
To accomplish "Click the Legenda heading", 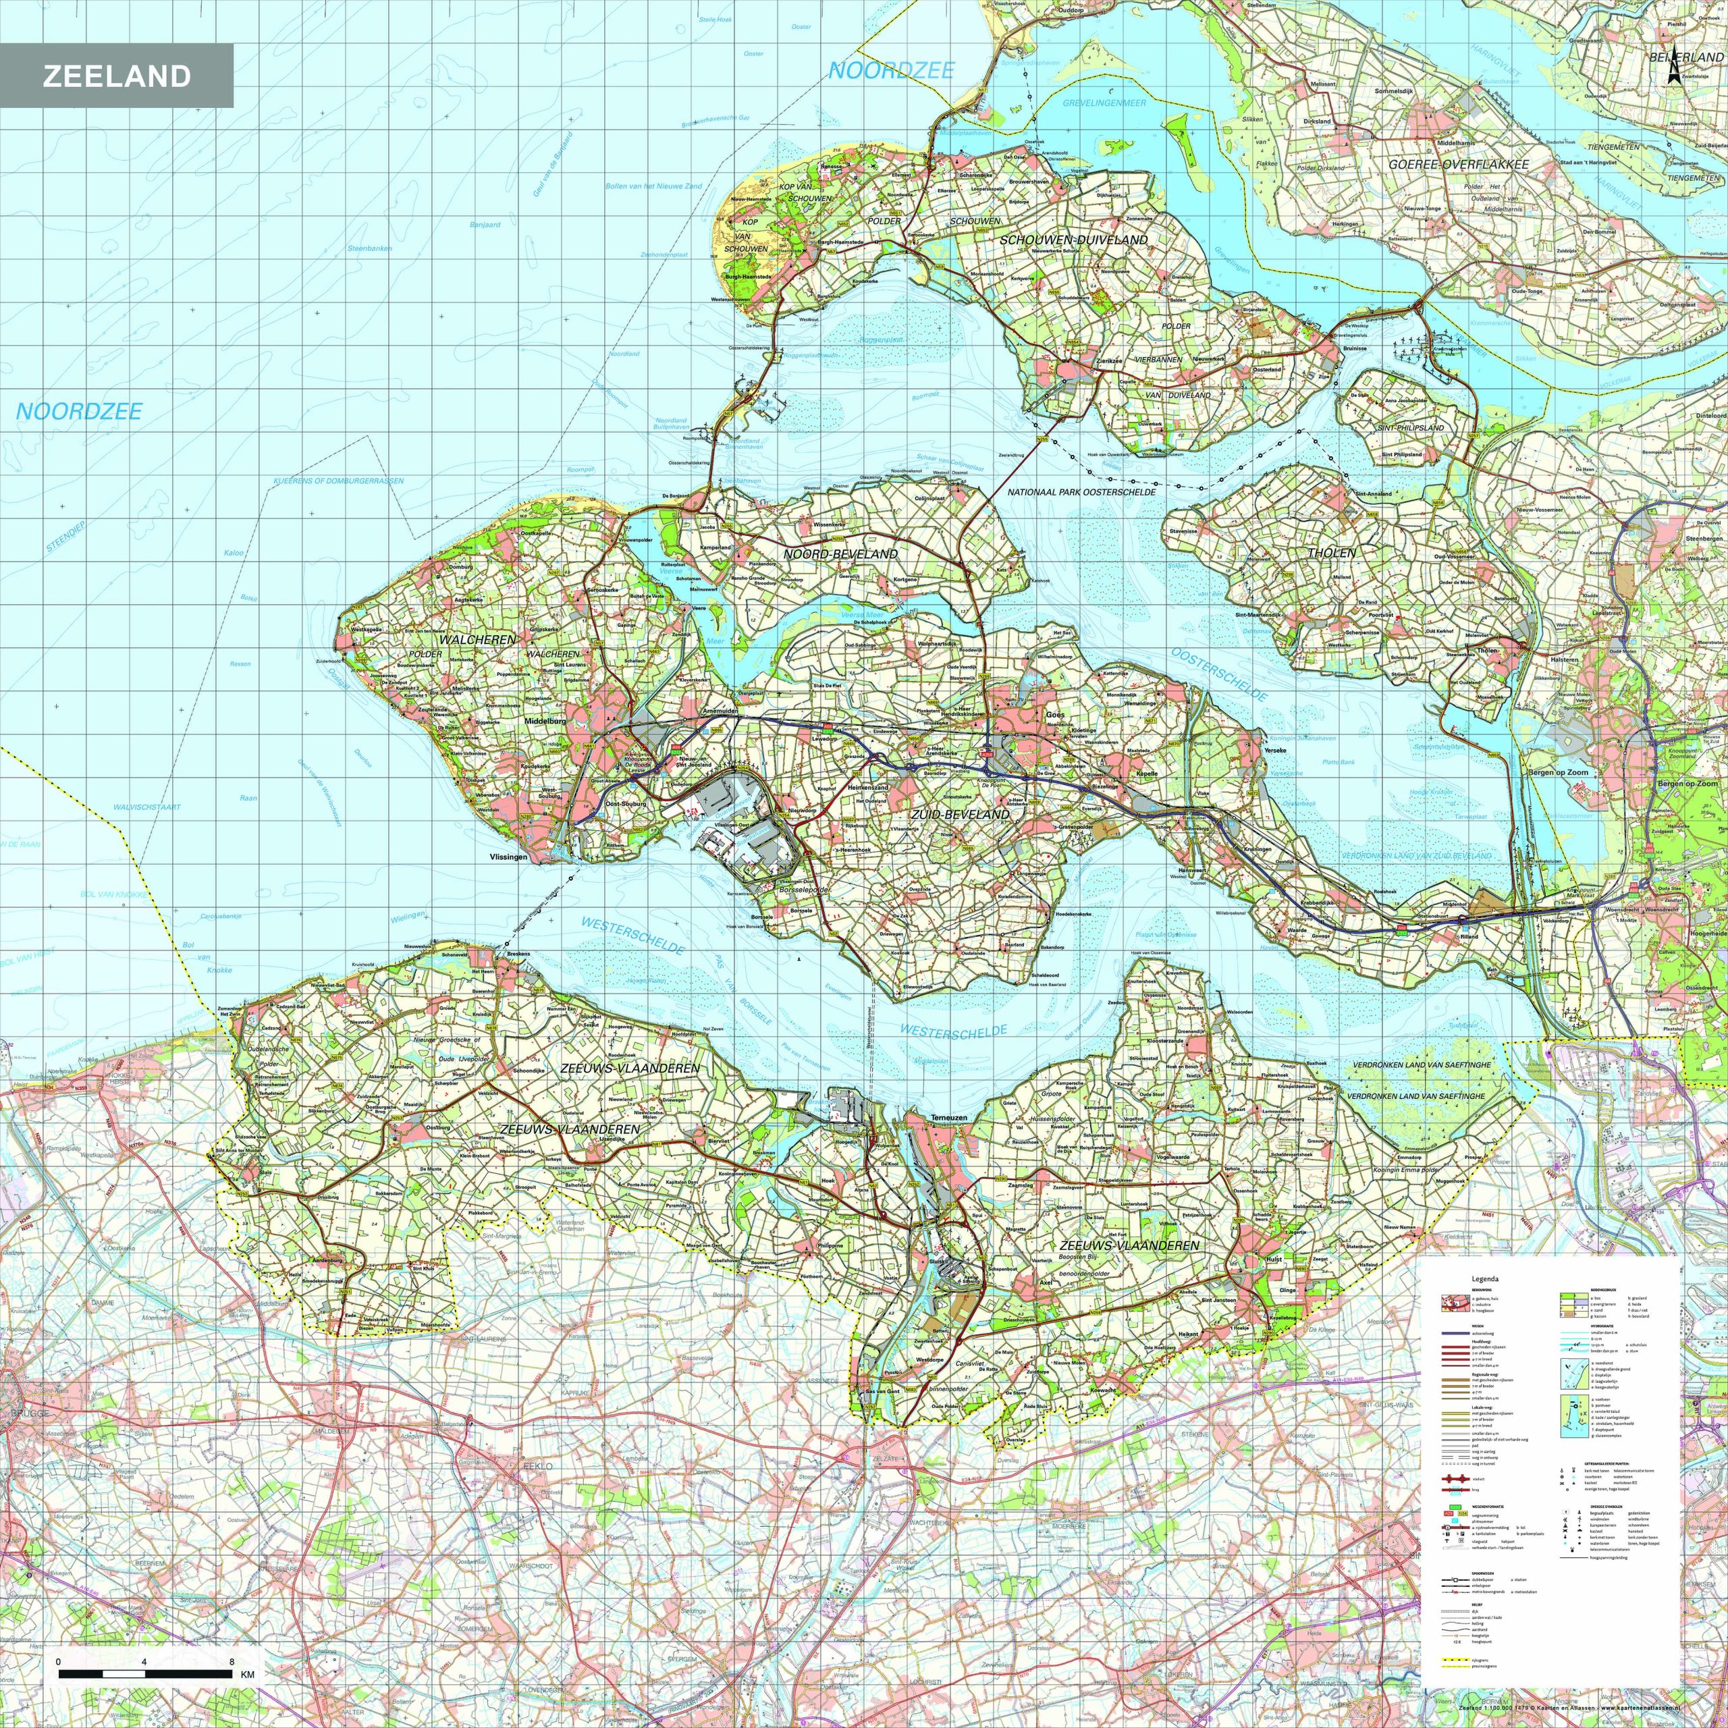I will point(1486,1279).
